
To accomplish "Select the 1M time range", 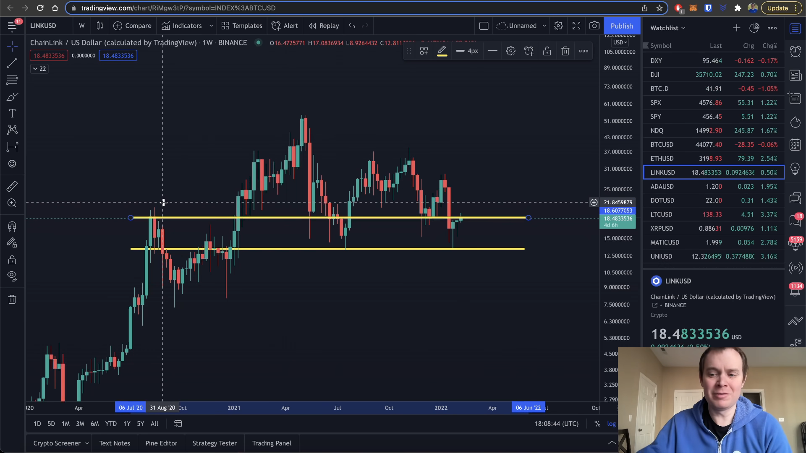I will click(65, 424).
